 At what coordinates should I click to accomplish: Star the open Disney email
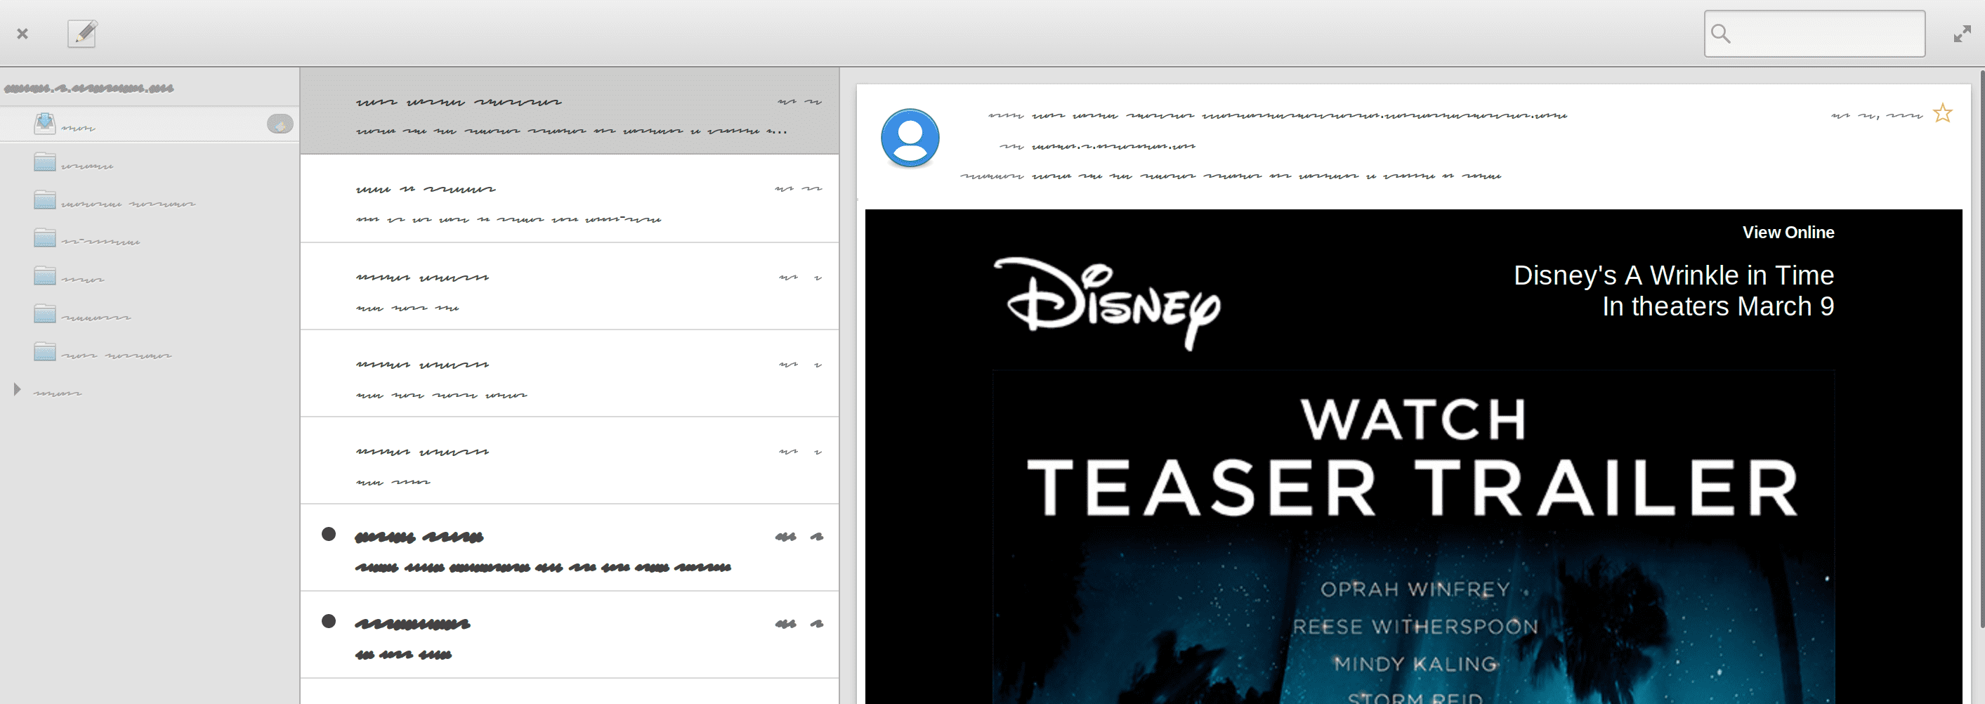1943,113
